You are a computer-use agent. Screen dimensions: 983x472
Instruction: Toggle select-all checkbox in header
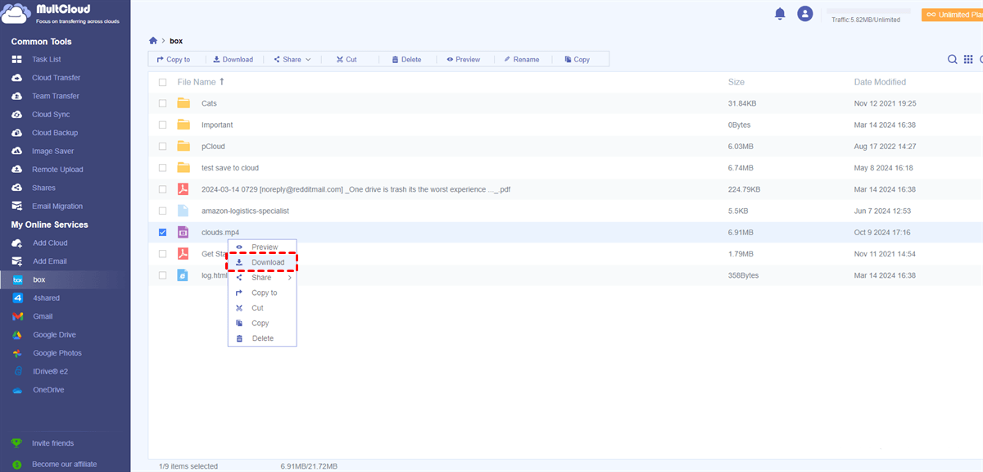(162, 82)
